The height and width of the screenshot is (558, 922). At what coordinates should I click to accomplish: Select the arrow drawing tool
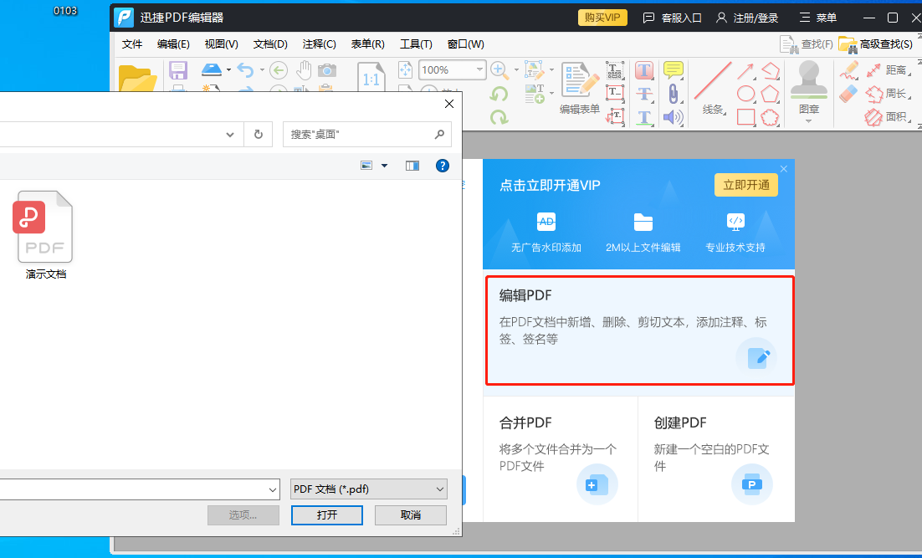click(745, 71)
